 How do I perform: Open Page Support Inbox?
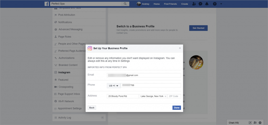(x=69, y=94)
